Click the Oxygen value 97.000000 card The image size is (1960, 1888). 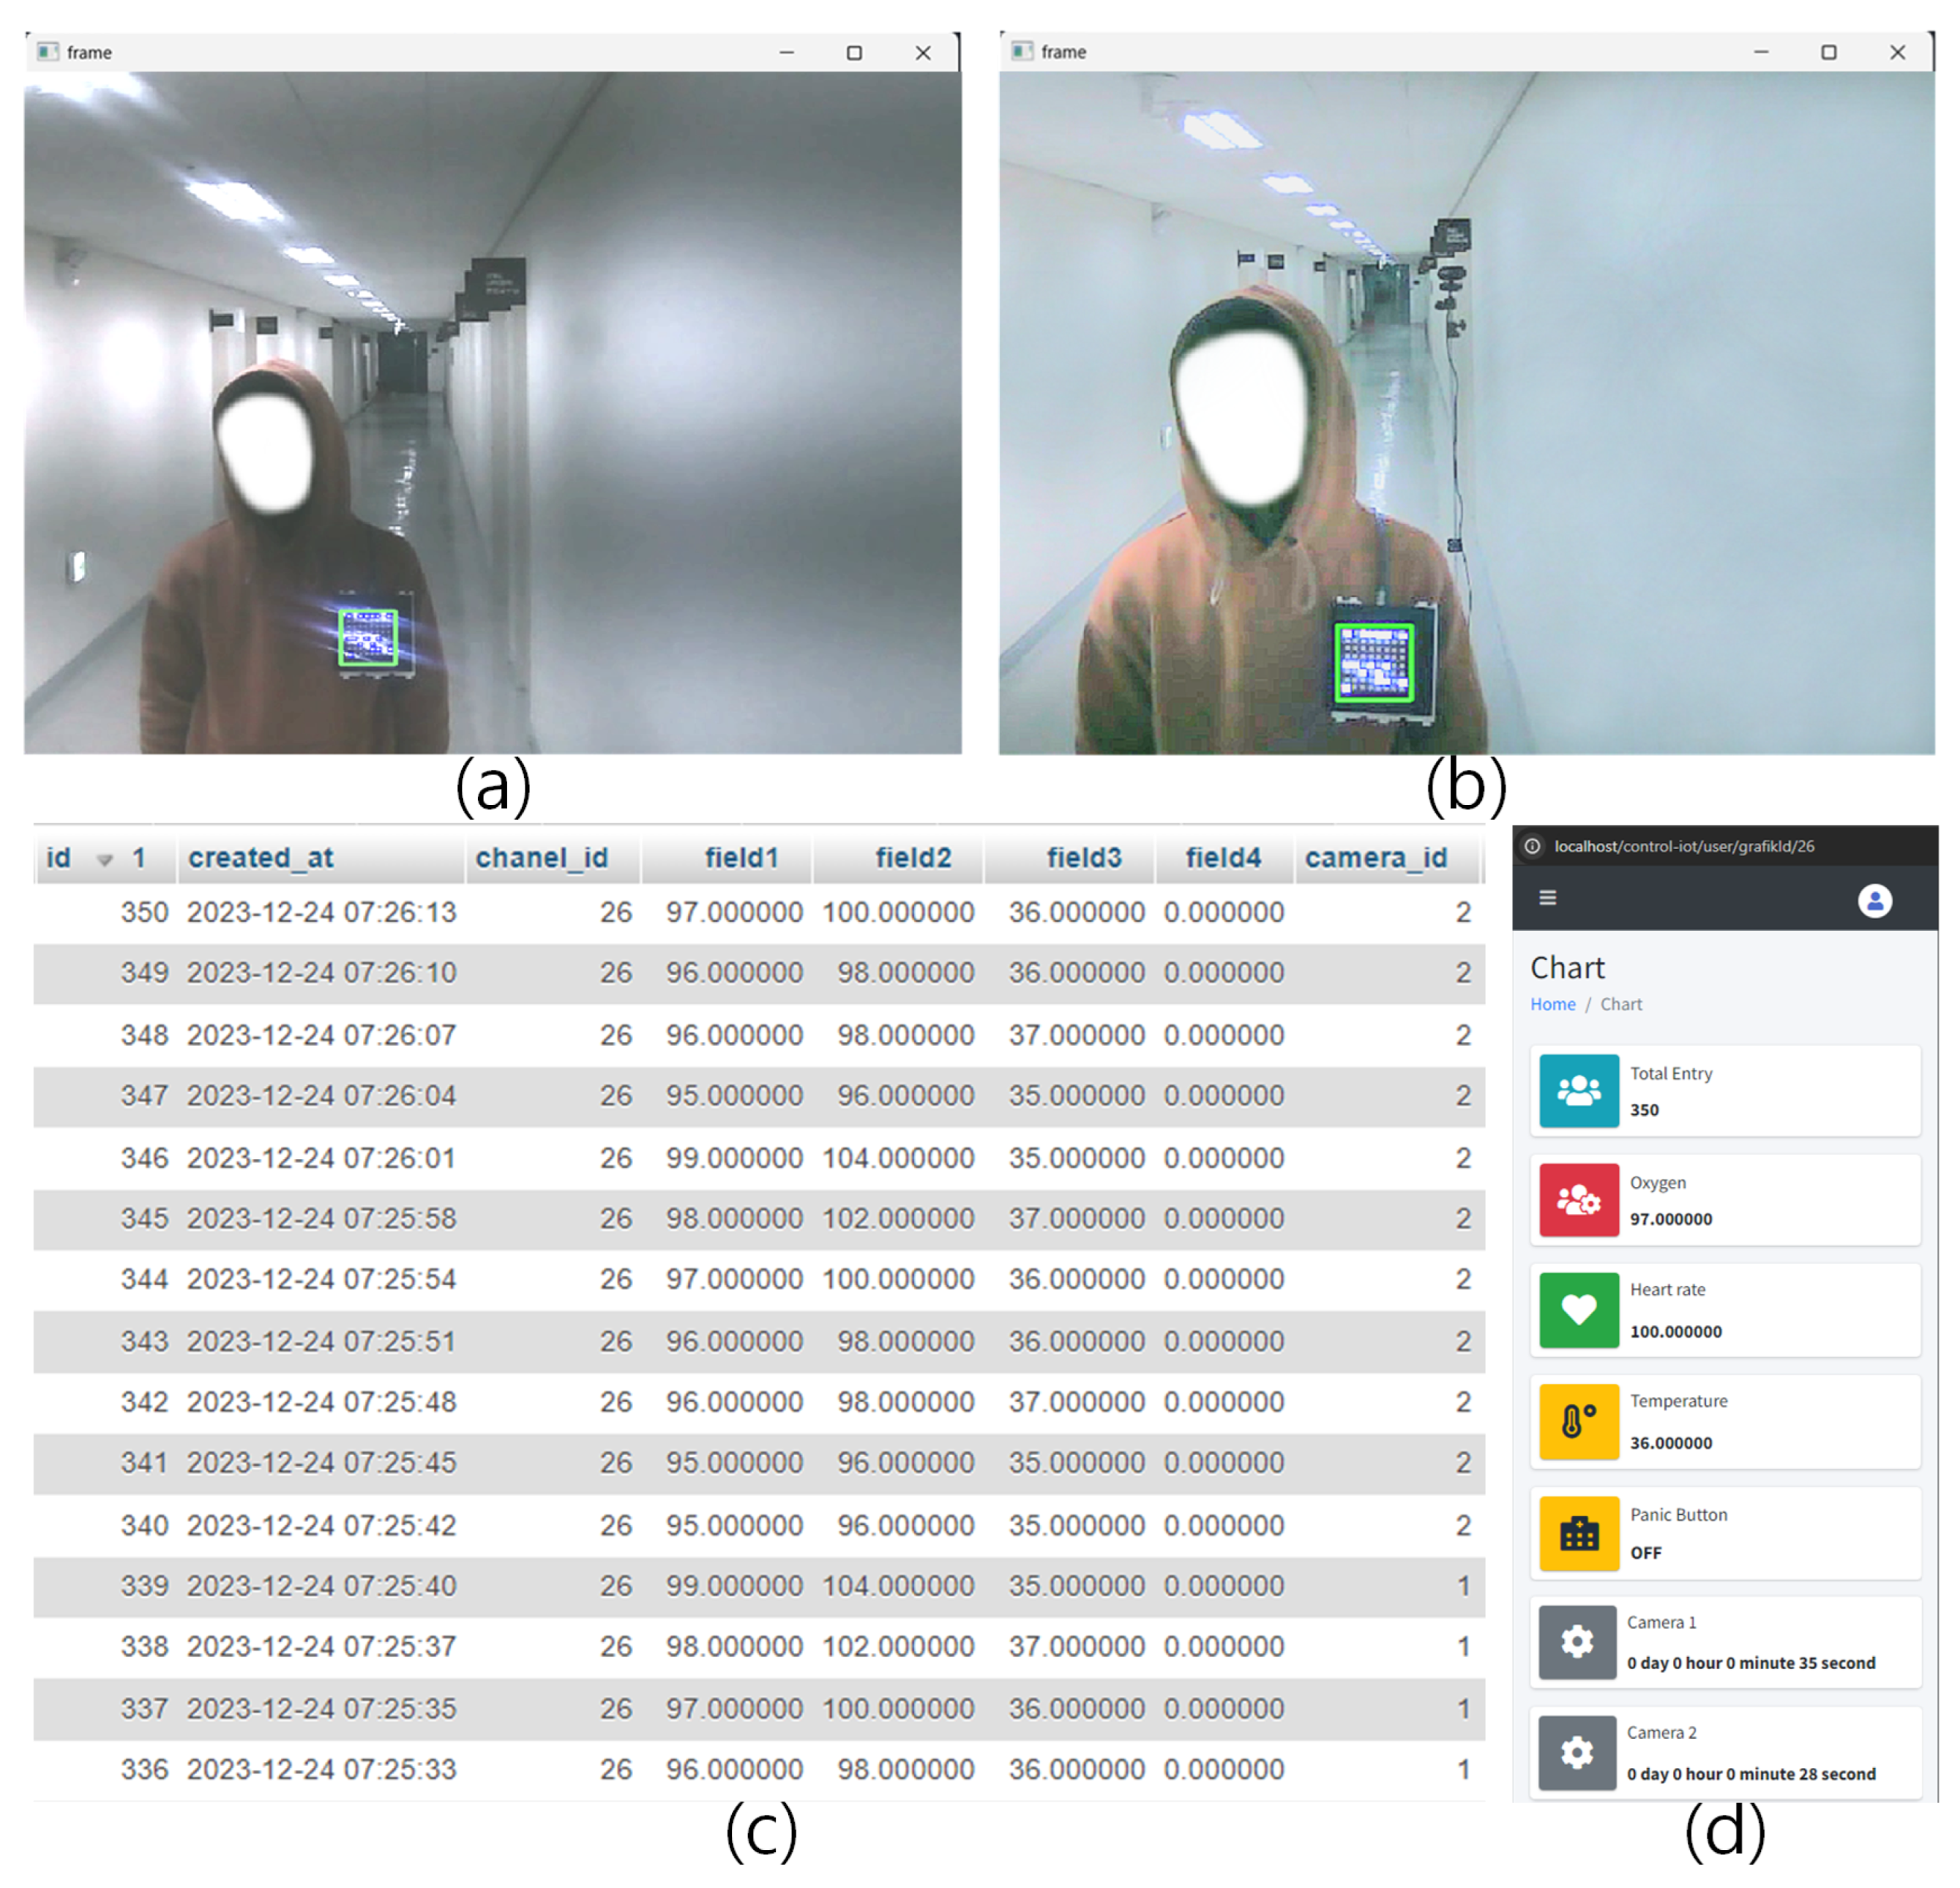pos(1725,1199)
